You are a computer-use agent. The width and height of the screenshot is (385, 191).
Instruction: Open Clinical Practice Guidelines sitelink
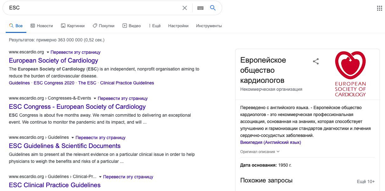coord(127,83)
